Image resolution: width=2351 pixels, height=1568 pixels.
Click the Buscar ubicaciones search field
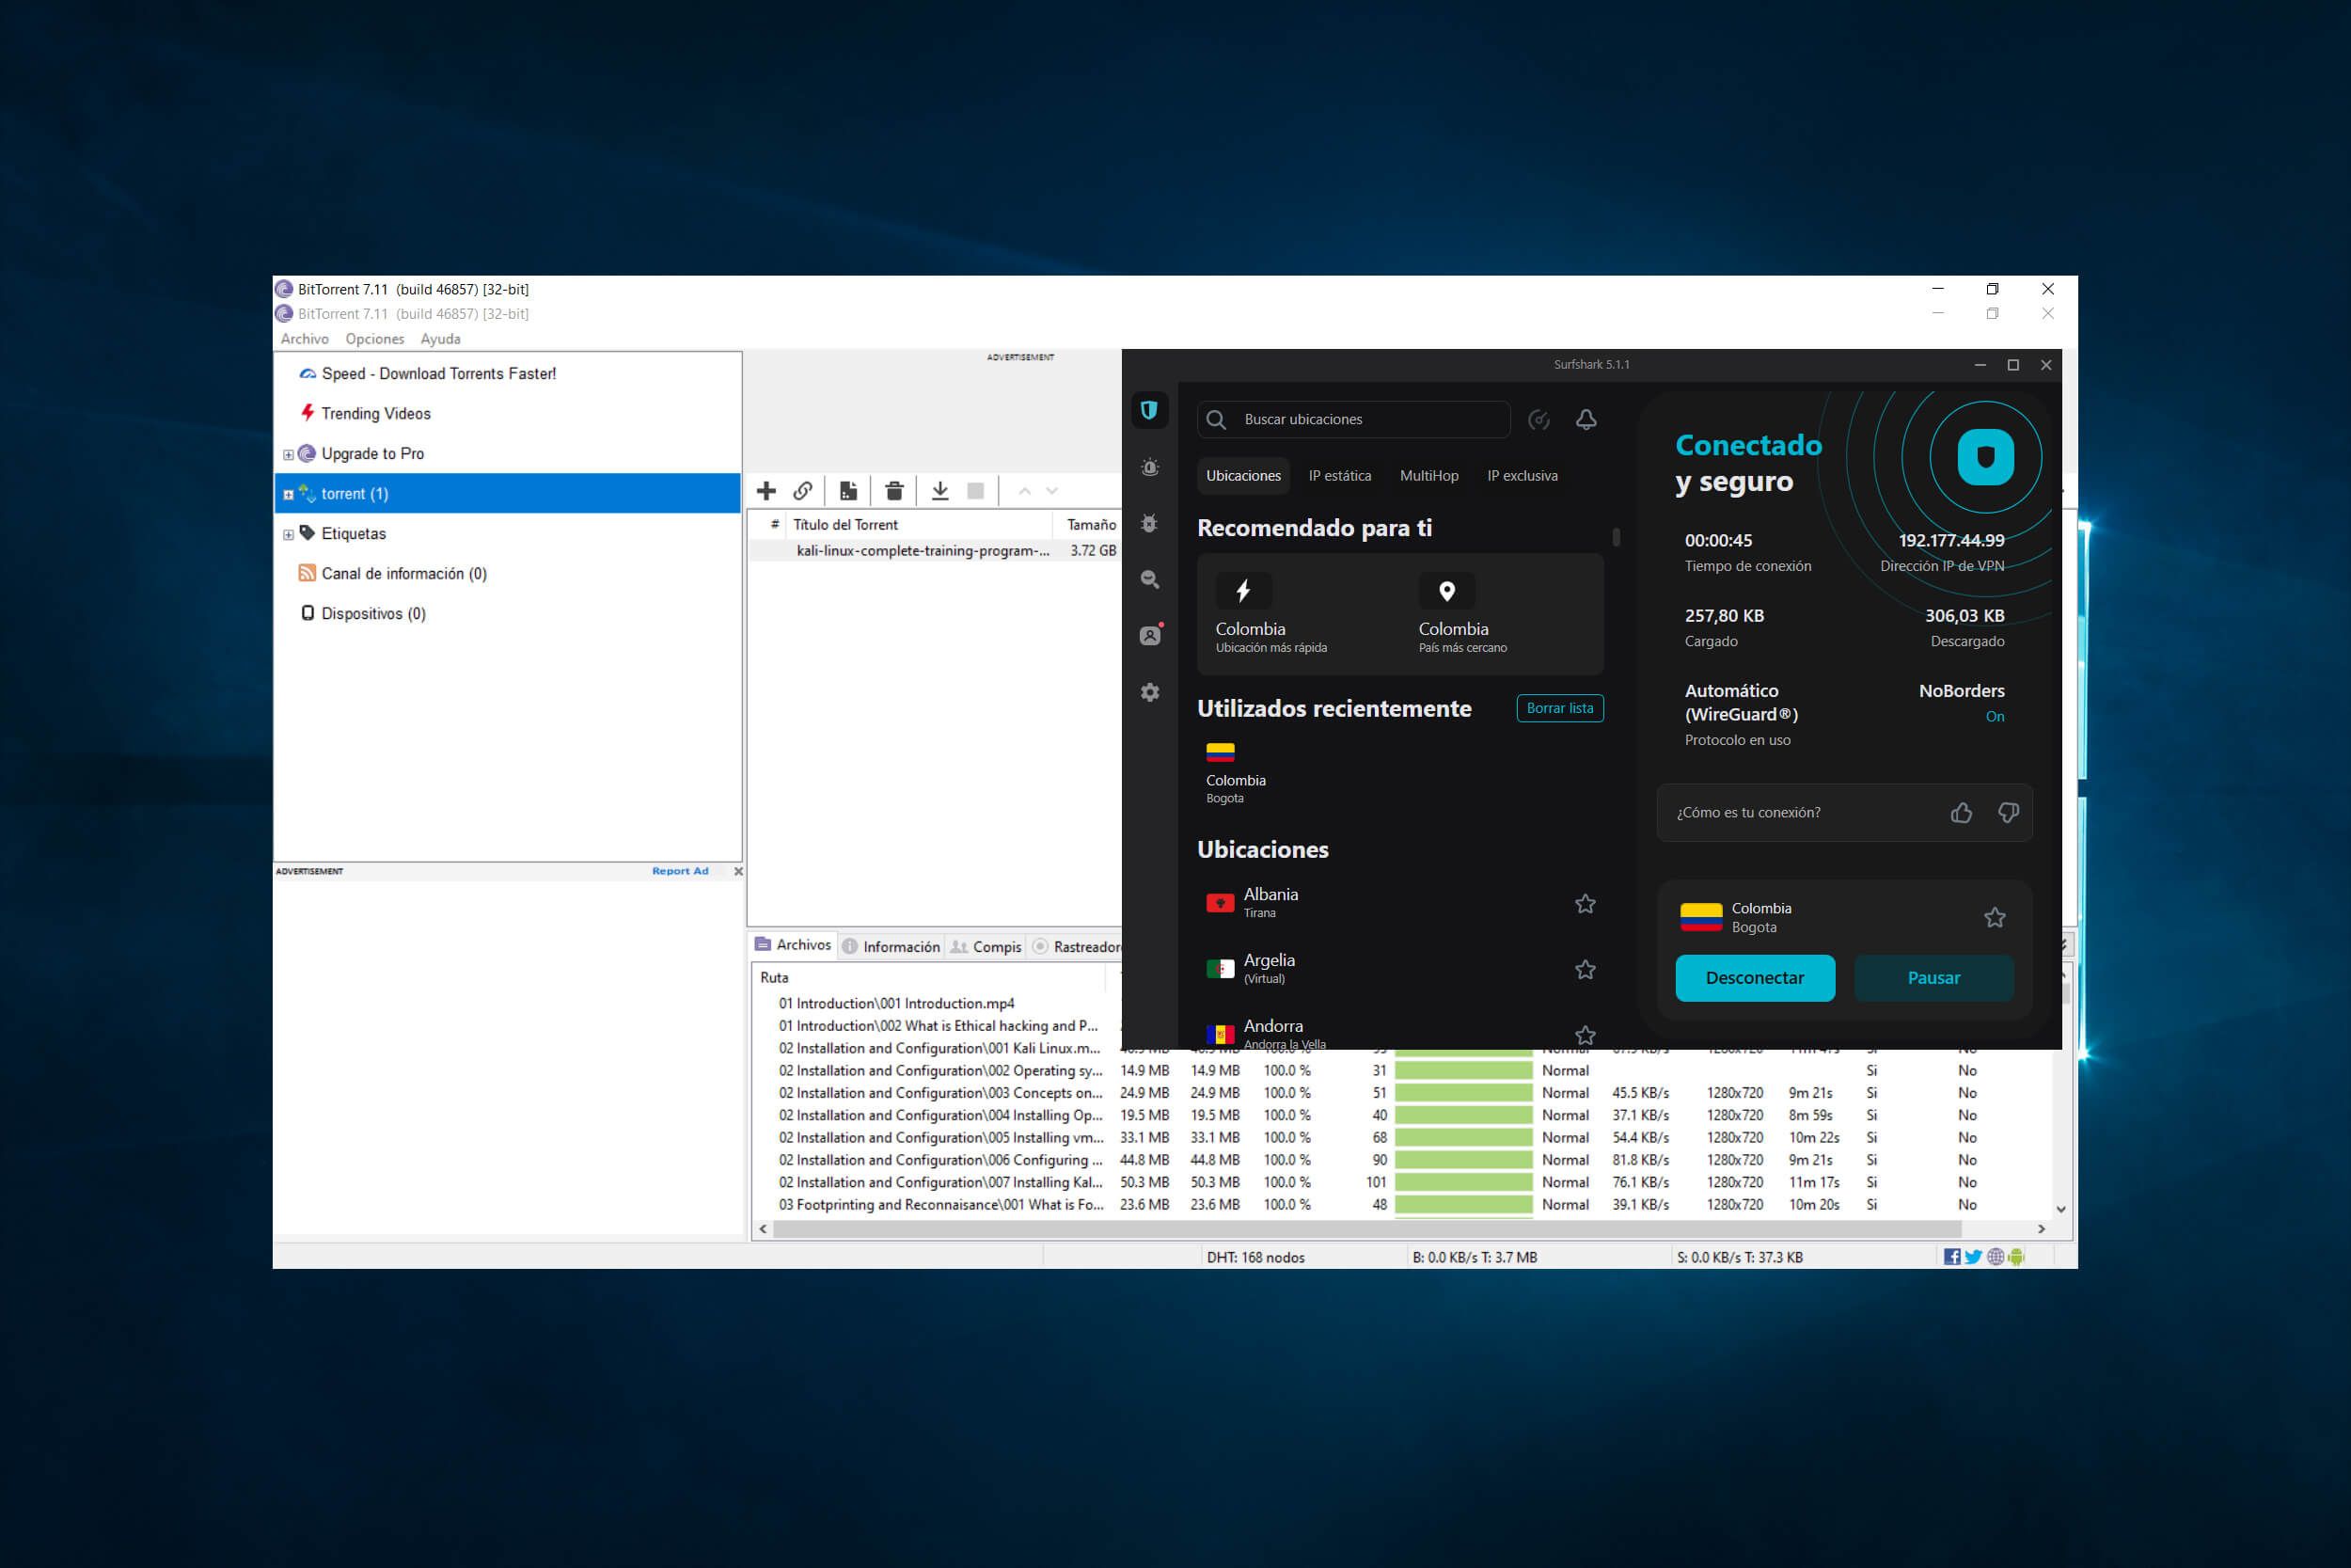pyautogui.click(x=1353, y=420)
